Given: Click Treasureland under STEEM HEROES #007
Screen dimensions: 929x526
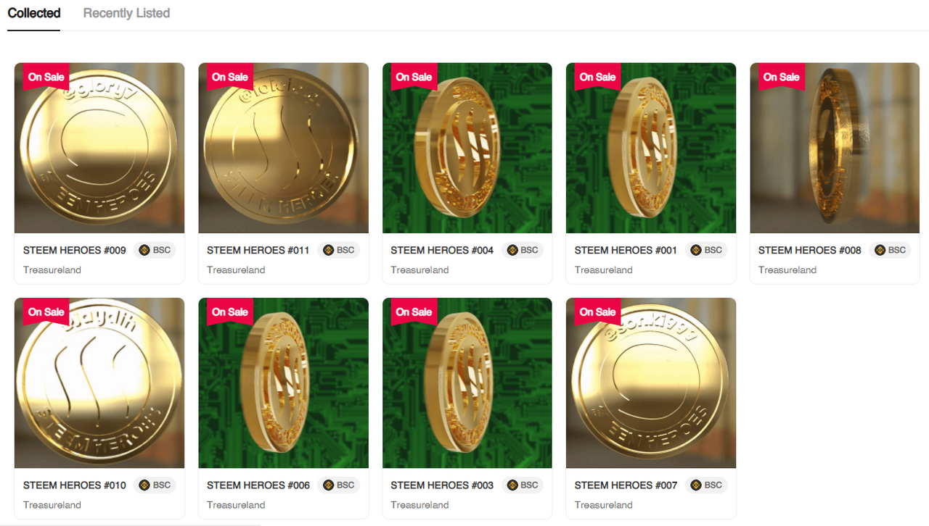Looking at the screenshot, I should [x=604, y=505].
